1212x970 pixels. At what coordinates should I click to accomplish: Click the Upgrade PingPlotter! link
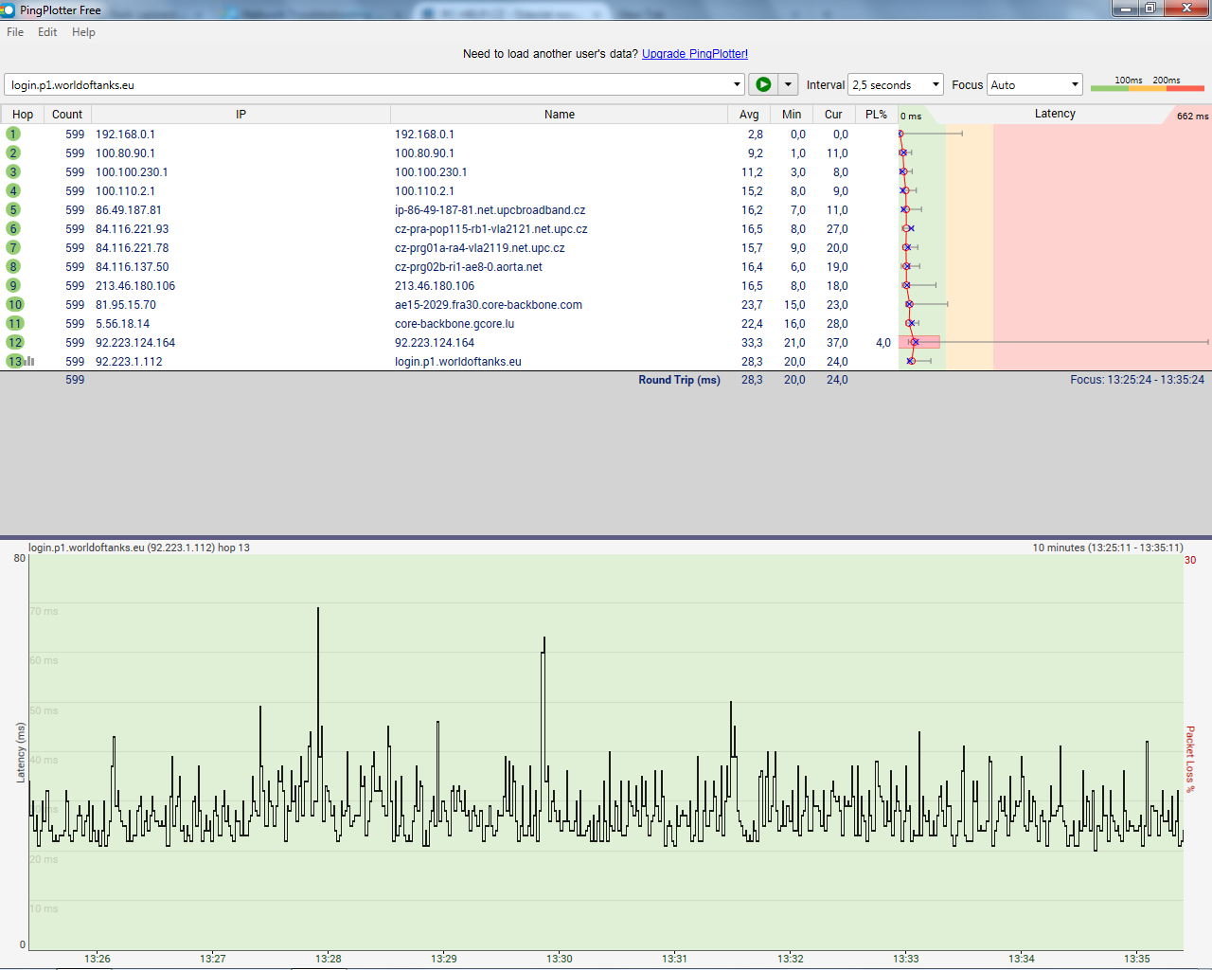tap(694, 54)
